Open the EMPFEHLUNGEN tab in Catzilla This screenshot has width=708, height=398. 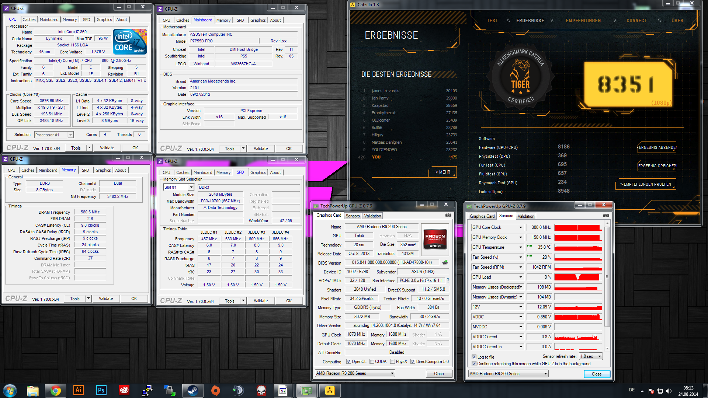point(583,21)
